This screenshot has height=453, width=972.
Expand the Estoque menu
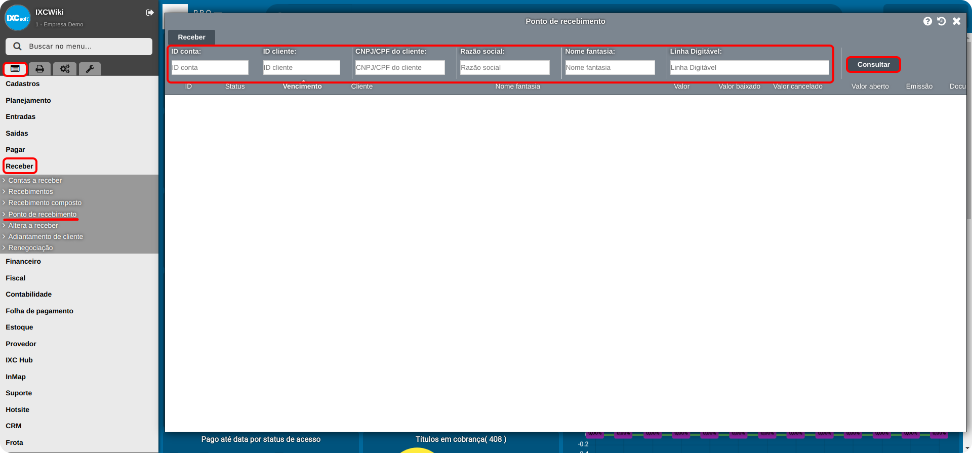tap(19, 327)
